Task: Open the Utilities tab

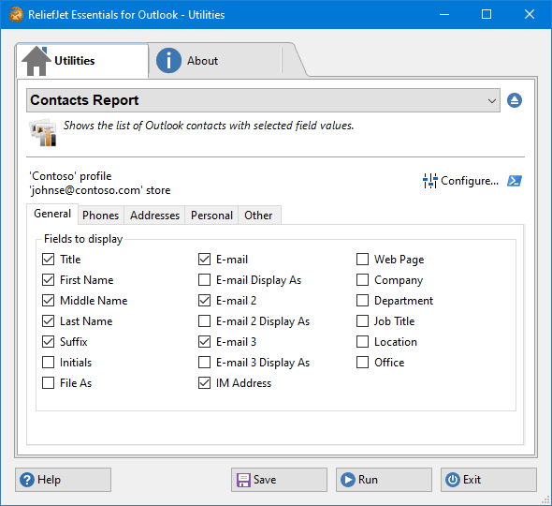Action: (82, 61)
